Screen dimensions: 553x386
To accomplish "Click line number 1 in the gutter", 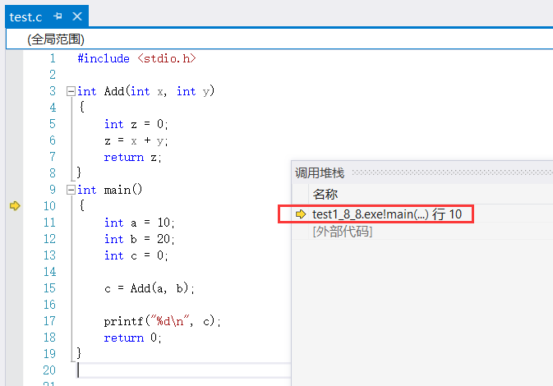I will point(53,58).
